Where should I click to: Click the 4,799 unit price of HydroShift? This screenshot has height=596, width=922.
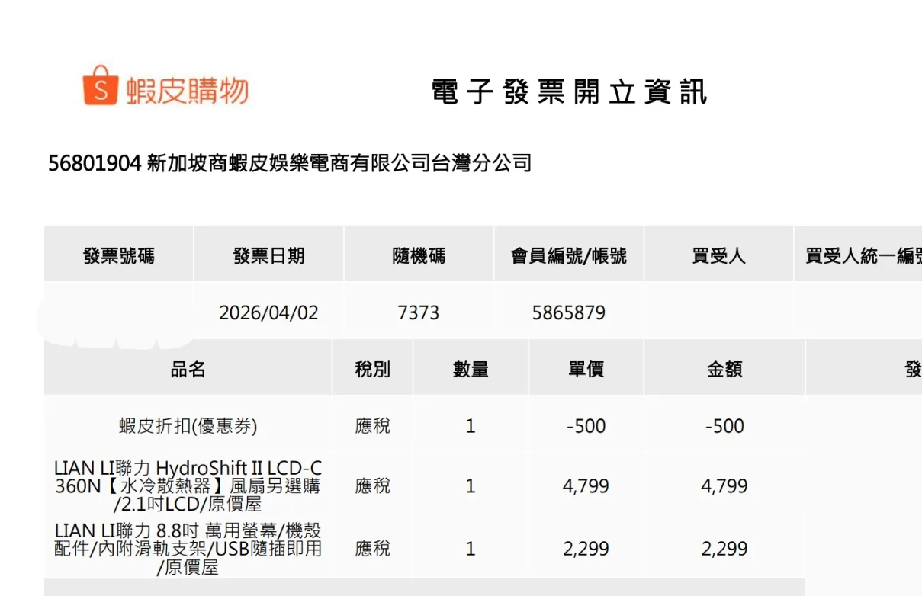[586, 486]
